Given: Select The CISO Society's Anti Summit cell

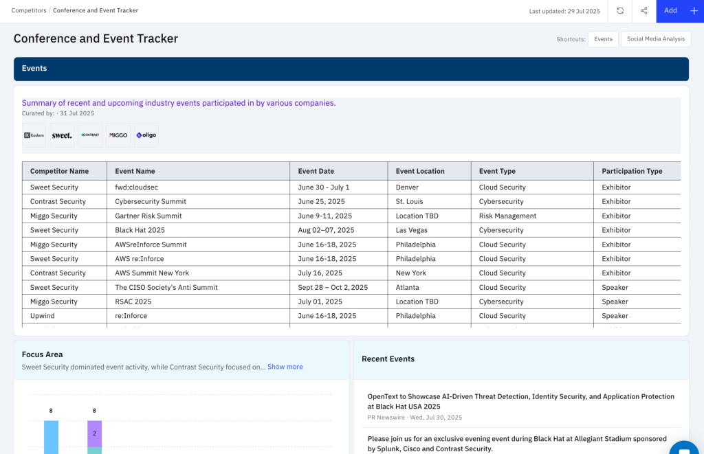Looking at the screenshot, I should (x=199, y=287).
